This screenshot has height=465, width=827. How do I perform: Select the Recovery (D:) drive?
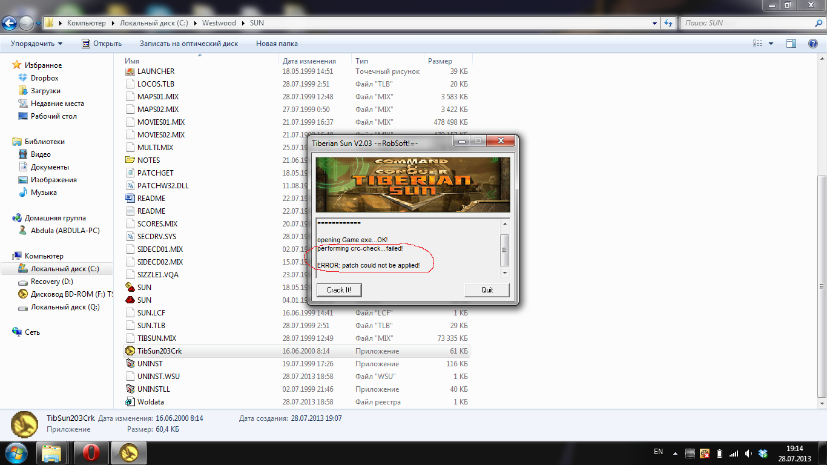tap(52, 282)
